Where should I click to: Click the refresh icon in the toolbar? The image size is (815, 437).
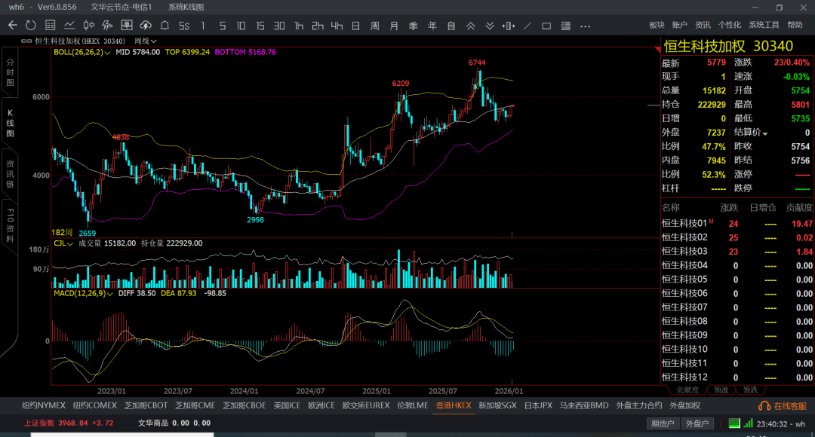[x=31, y=26]
